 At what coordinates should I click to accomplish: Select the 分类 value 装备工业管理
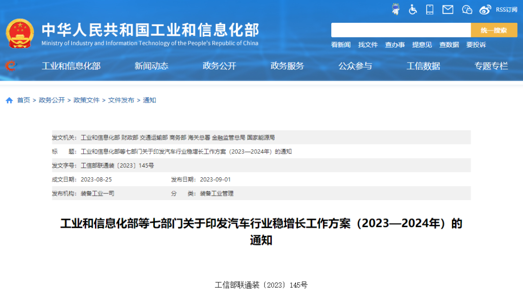pyautogui.click(x=216, y=194)
